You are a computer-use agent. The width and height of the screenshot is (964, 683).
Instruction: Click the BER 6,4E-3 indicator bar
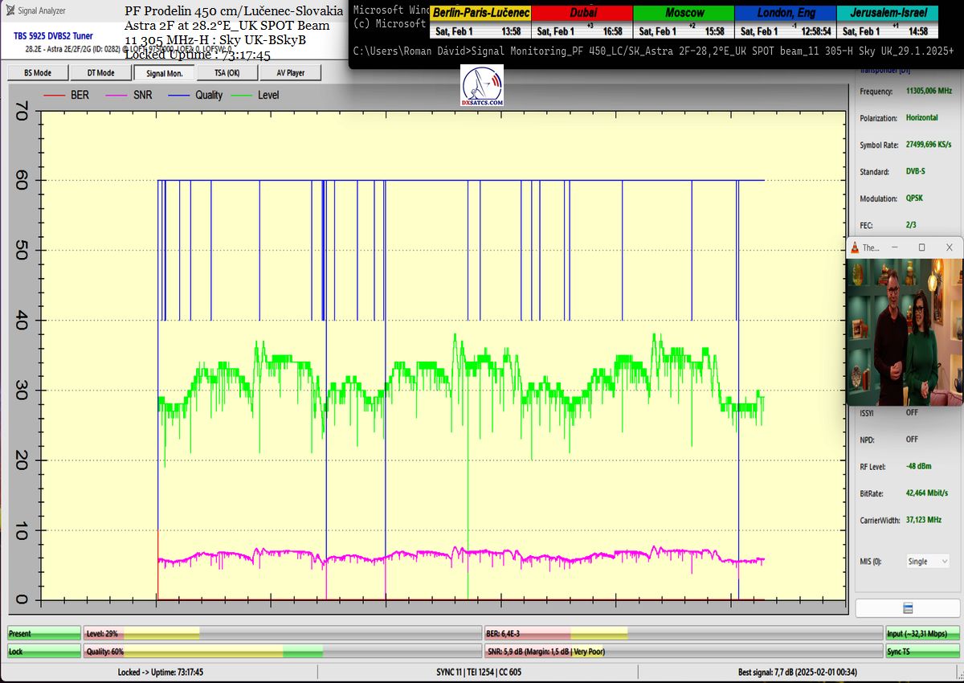(x=683, y=634)
